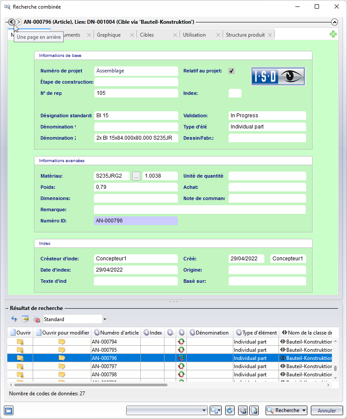This screenshot has width=347, height=419.
Task: Click the refresh status icon for AN-000794
Action: point(181,342)
